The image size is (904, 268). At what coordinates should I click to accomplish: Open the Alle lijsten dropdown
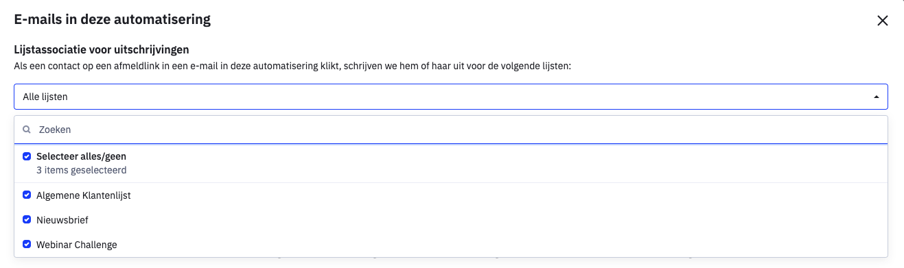coord(451,97)
